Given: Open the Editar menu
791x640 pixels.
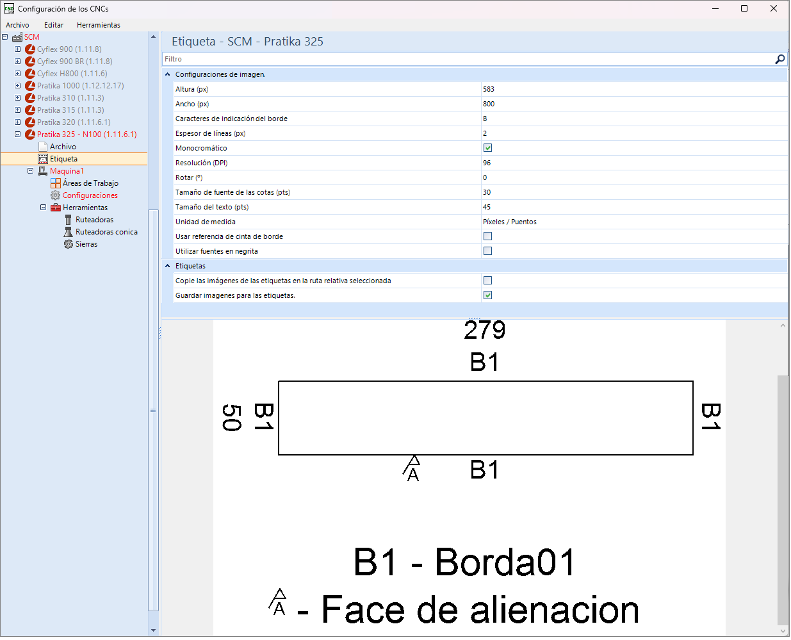Looking at the screenshot, I should (54, 25).
